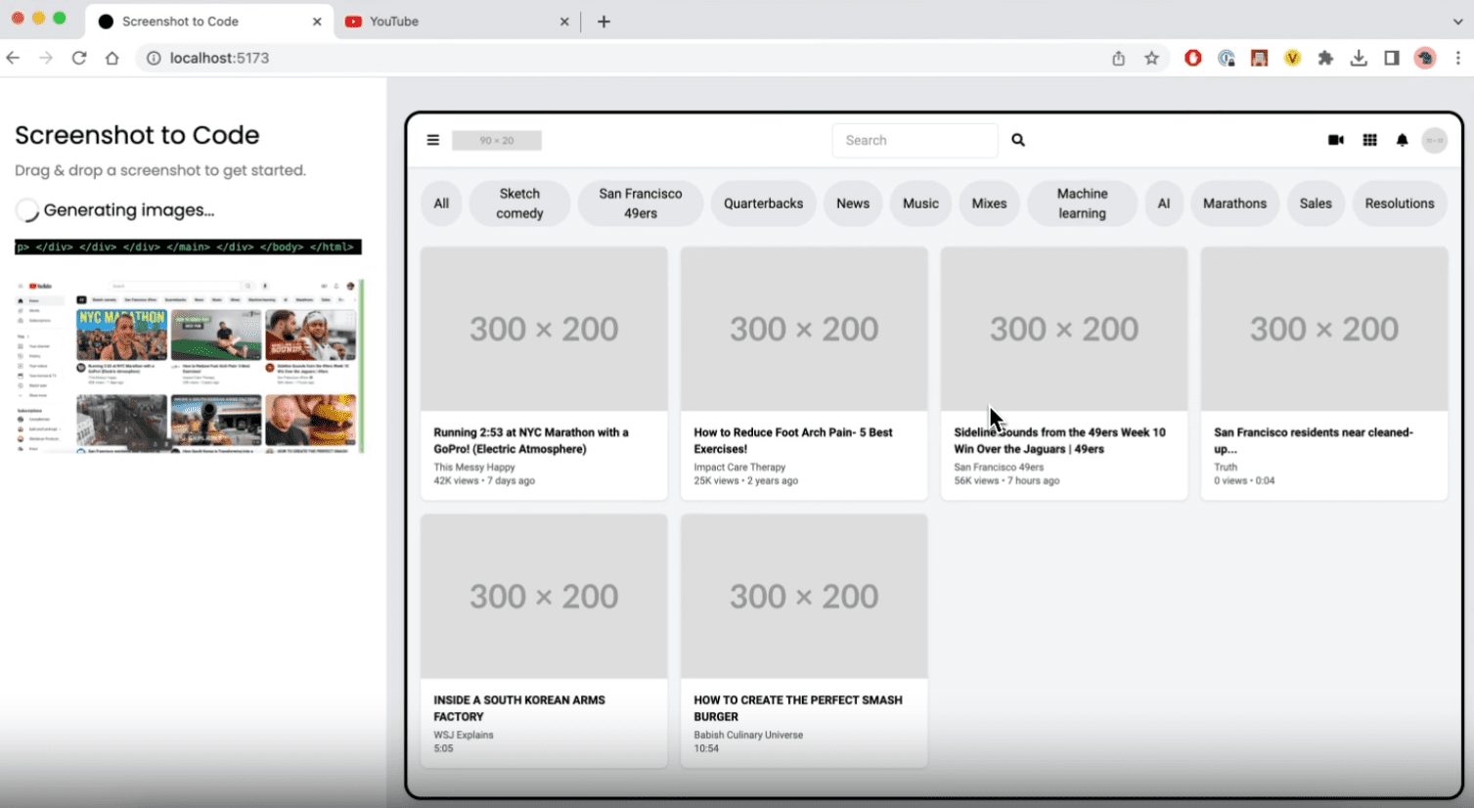This screenshot has height=808, width=1474.
Task: Expand the tab search chevron
Action: click(x=1457, y=22)
